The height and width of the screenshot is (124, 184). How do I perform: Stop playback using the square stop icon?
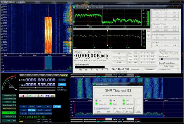pyautogui.click(x=41, y=96)
